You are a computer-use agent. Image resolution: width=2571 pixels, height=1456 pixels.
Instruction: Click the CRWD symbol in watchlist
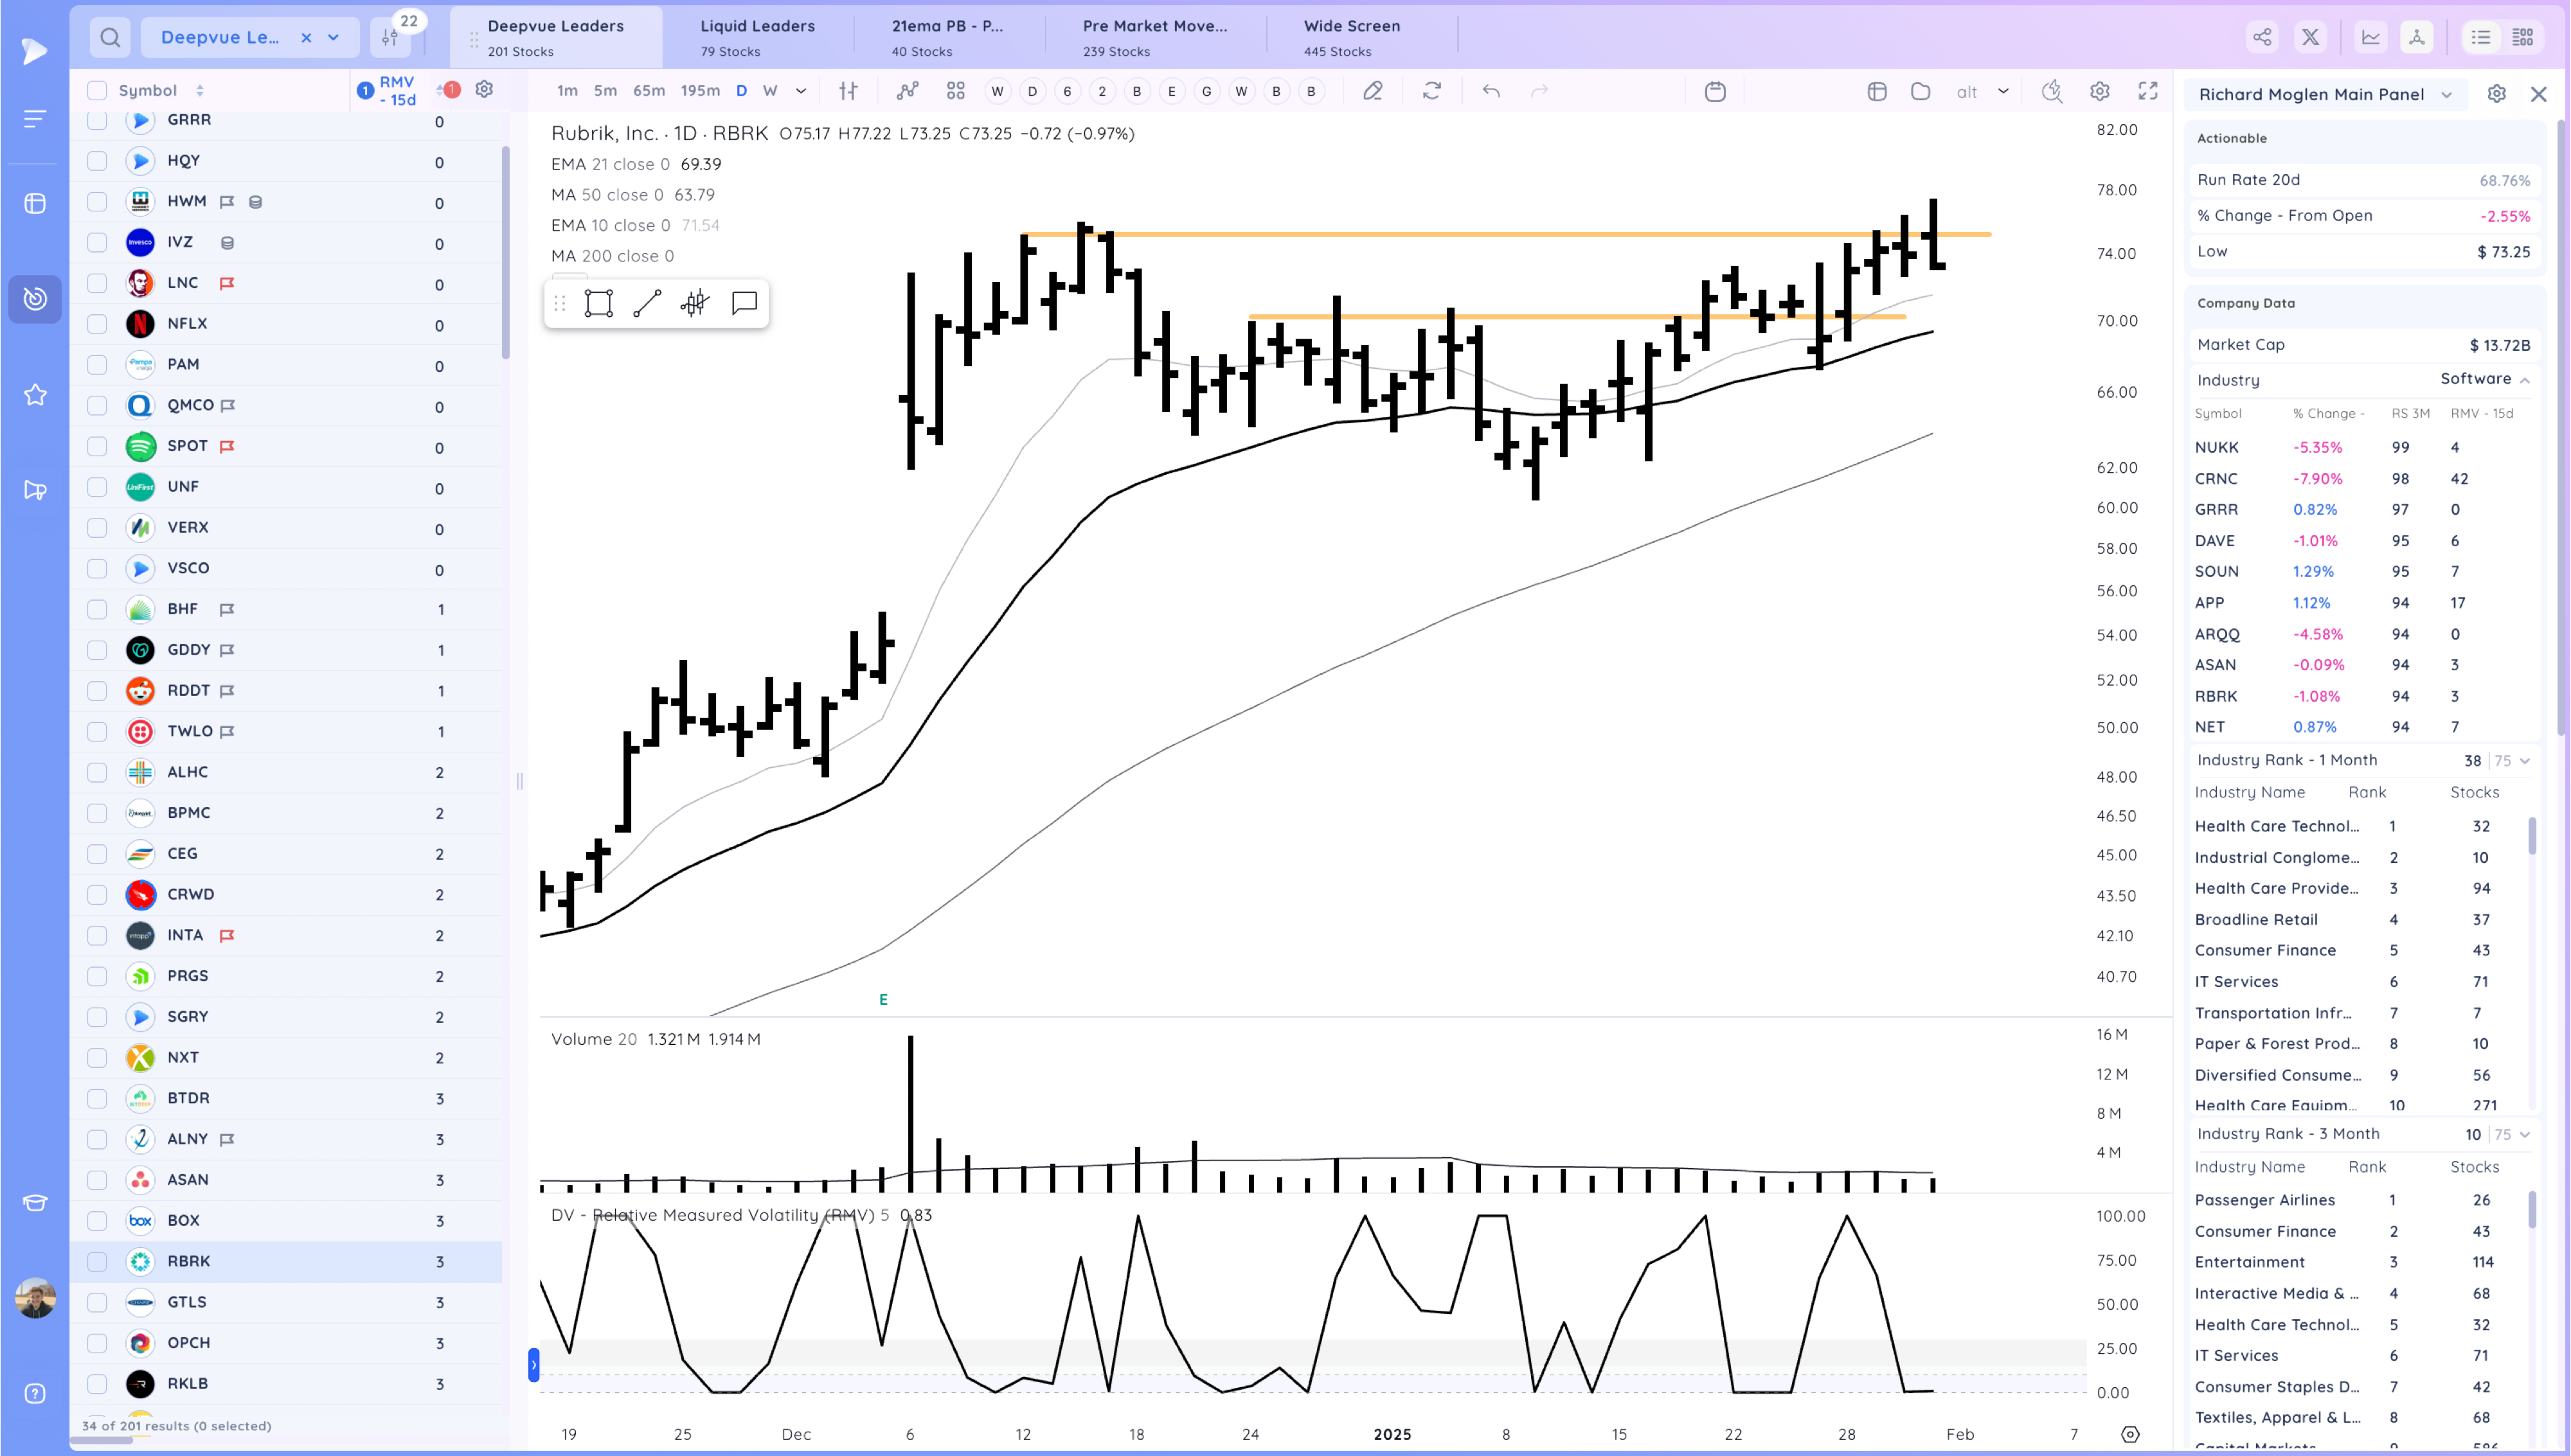(x=190, y=894)
